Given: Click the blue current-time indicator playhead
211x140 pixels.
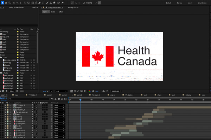Looking at the screenshot, I should 80,100.
